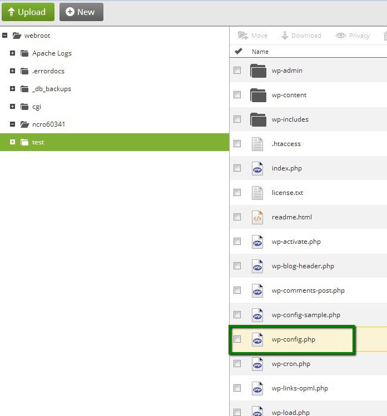Click the wp-blog-header.php file icon

pyautogui.click(x=257, y=266)
